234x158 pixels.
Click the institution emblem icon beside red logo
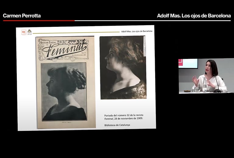tap(30, 32)
